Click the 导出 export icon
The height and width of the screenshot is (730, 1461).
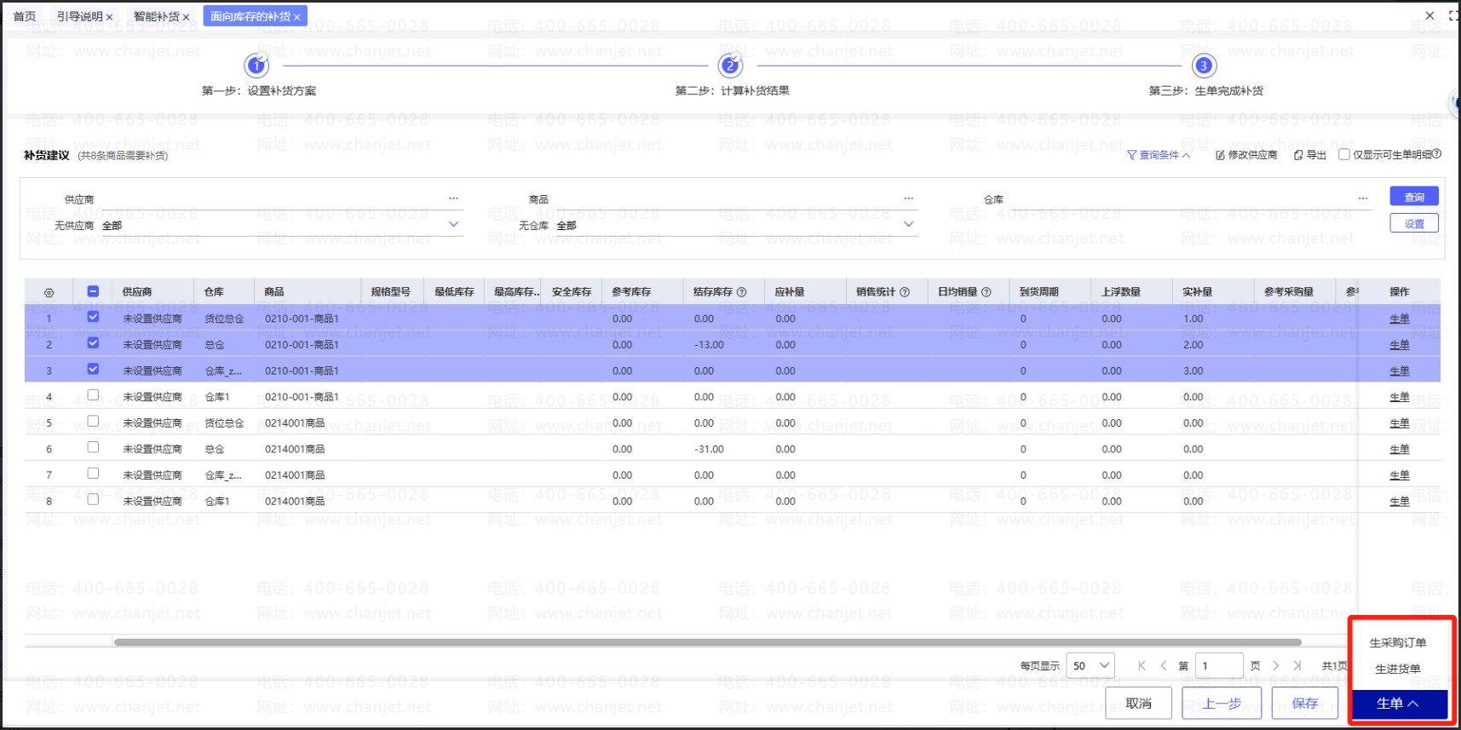click(1298, 155)
